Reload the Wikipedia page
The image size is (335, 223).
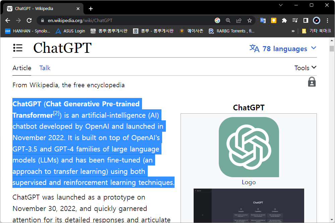(29, 20)
